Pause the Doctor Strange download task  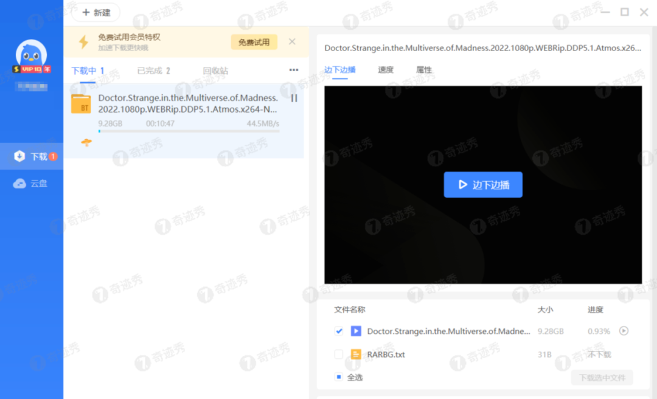tap(294, 98)
